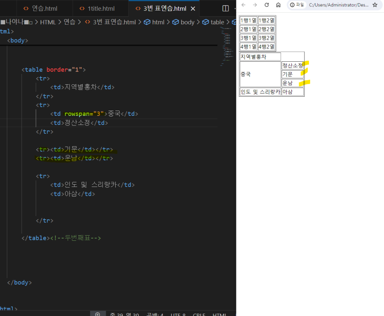Click the sticky body tag line at top
The width and height of the screenshot is (384, 316).
[17, 41]
